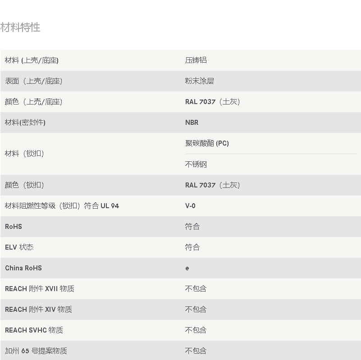This screenshot has height=360, width=361.
Task: Click the UL 94 flammability row label
Action: [x=62, y=206]
